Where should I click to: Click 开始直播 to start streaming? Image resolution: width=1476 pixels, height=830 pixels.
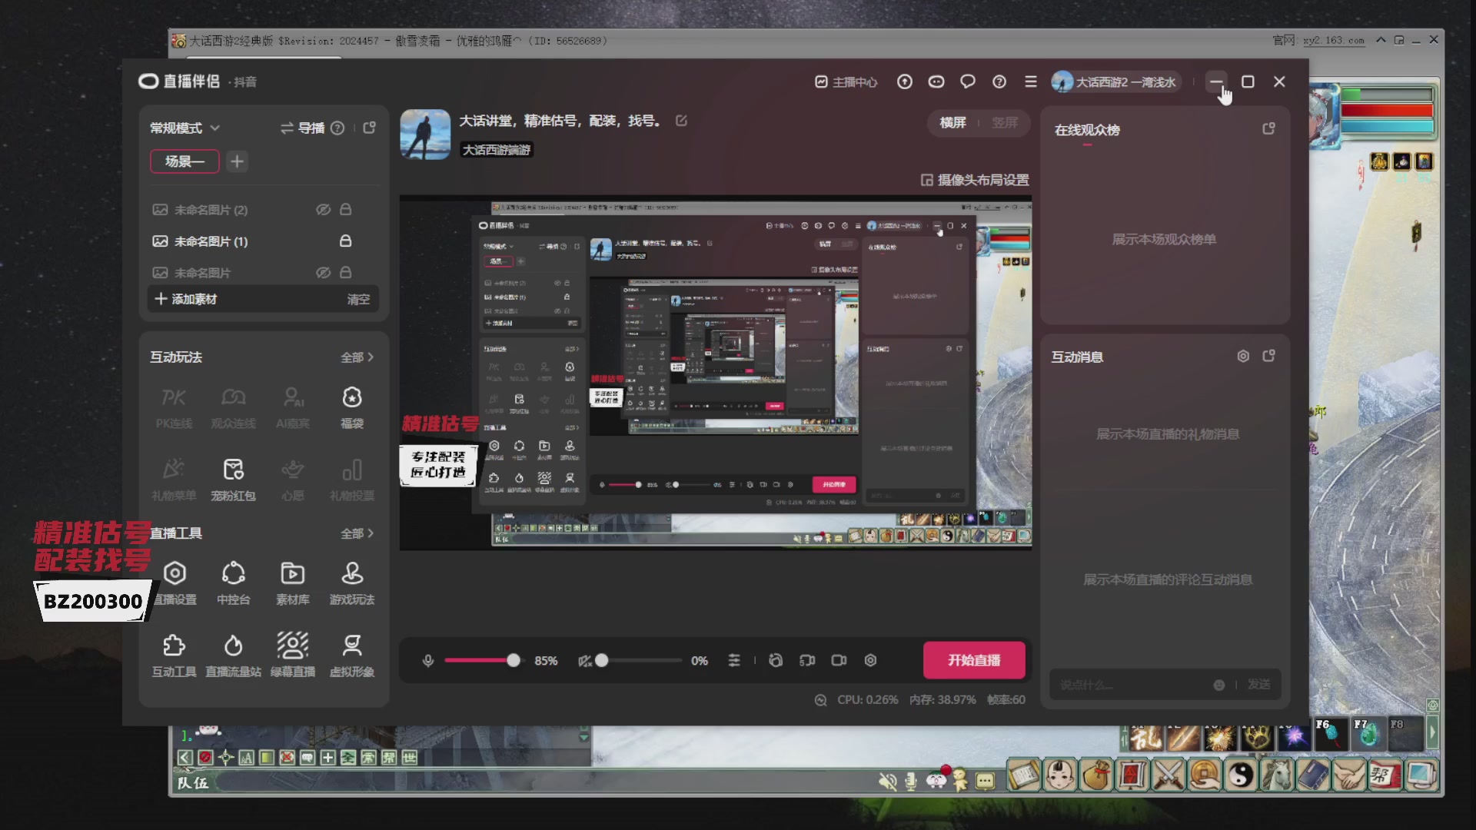point(974,660)
